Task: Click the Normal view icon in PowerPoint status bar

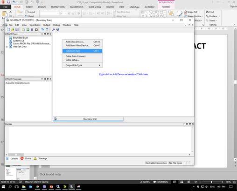Action: 175,182
